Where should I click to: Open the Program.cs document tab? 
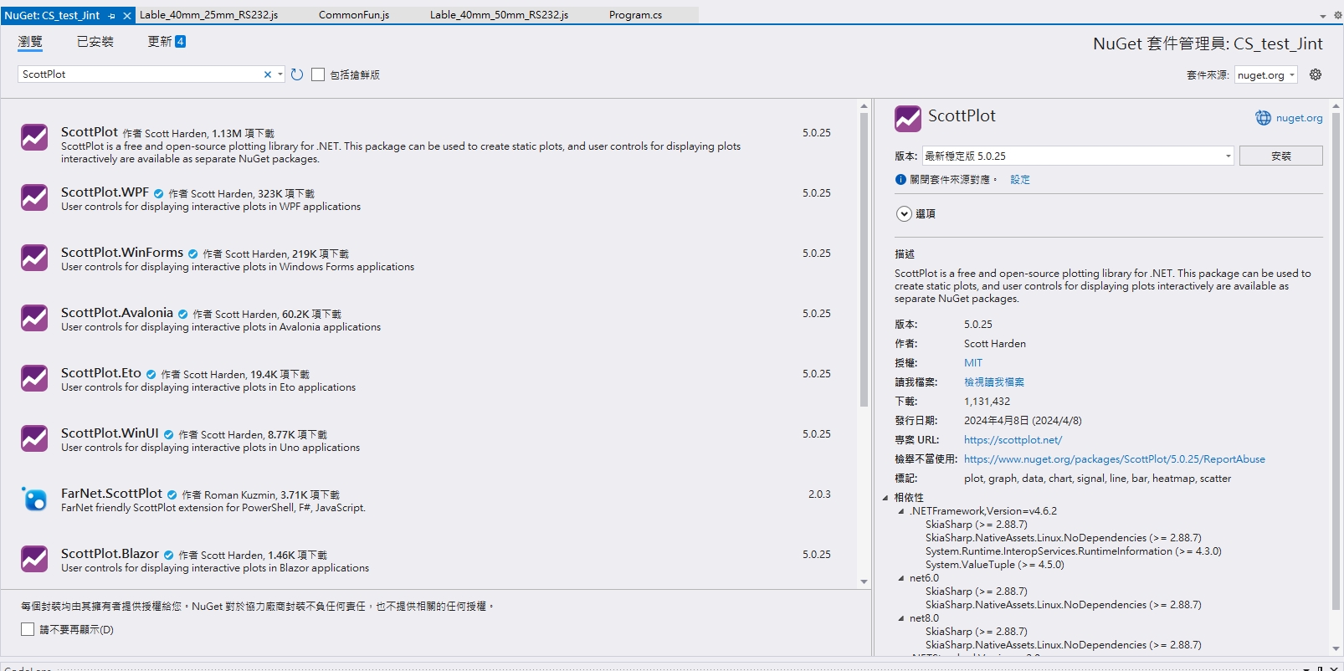[635, 15]
